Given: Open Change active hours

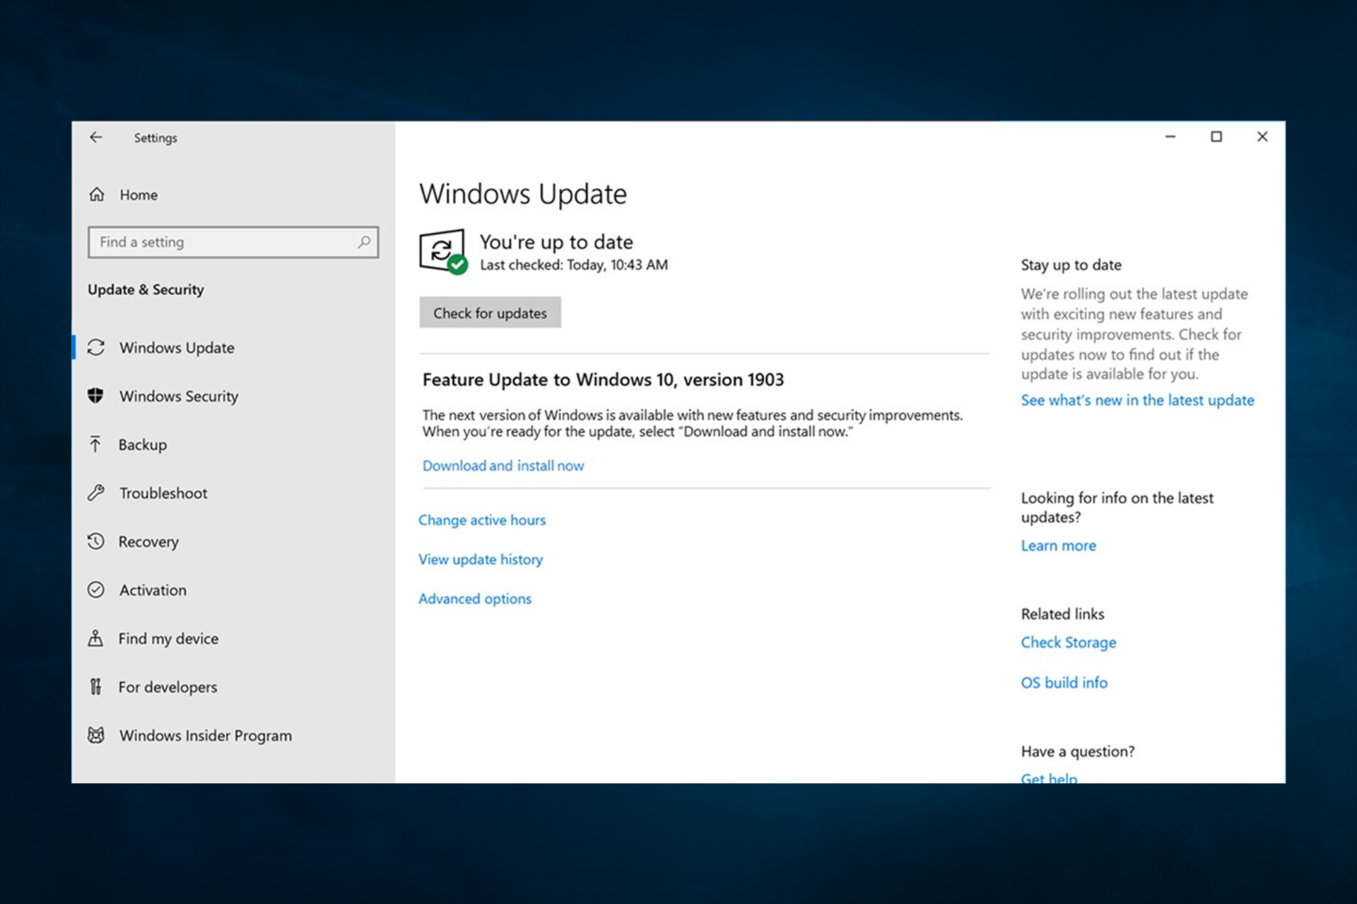Looking at the screenshot, I should pos(482,520).
